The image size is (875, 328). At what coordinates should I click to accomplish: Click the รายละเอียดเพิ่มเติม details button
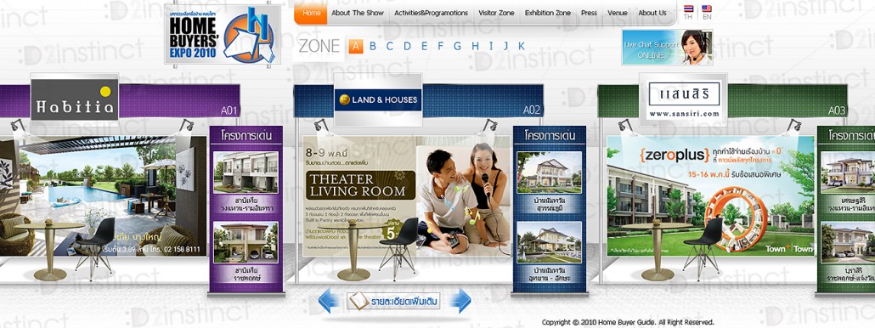click(x=393, y=301)
